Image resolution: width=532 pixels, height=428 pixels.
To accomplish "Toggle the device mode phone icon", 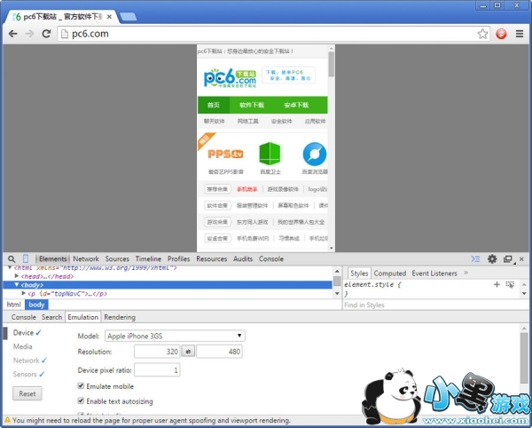I will pos(26,258).
